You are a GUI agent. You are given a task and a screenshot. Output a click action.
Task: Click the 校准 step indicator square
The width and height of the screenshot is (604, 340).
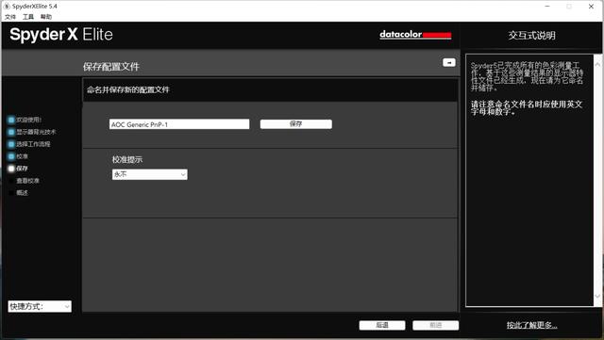tap(11, 156)
